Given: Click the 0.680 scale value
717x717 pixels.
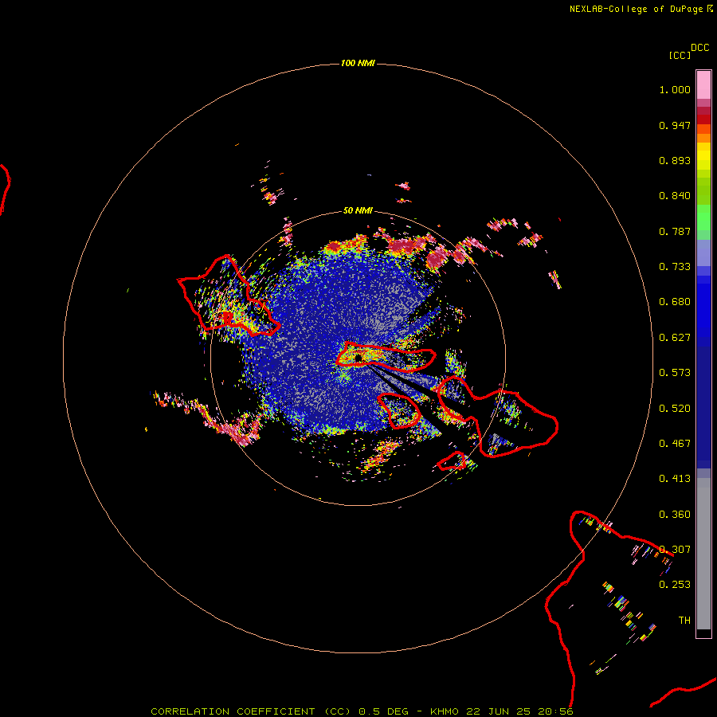Looking at the screenshot, I should click(x=675, y=302).
